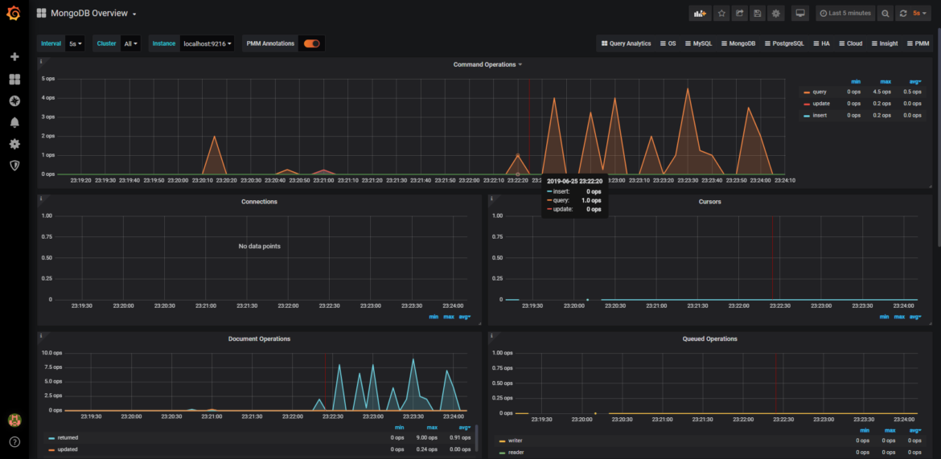Open the Alerting bell in the sidebar

pos(14,122)
